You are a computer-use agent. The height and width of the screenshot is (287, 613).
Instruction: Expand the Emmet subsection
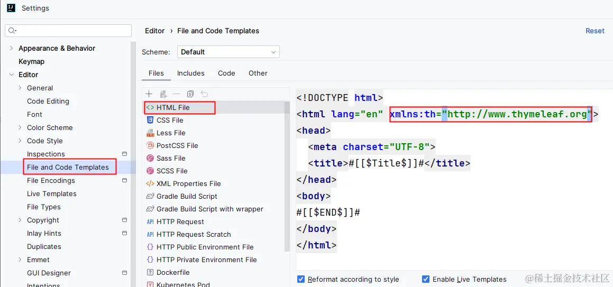click(20, 260)
